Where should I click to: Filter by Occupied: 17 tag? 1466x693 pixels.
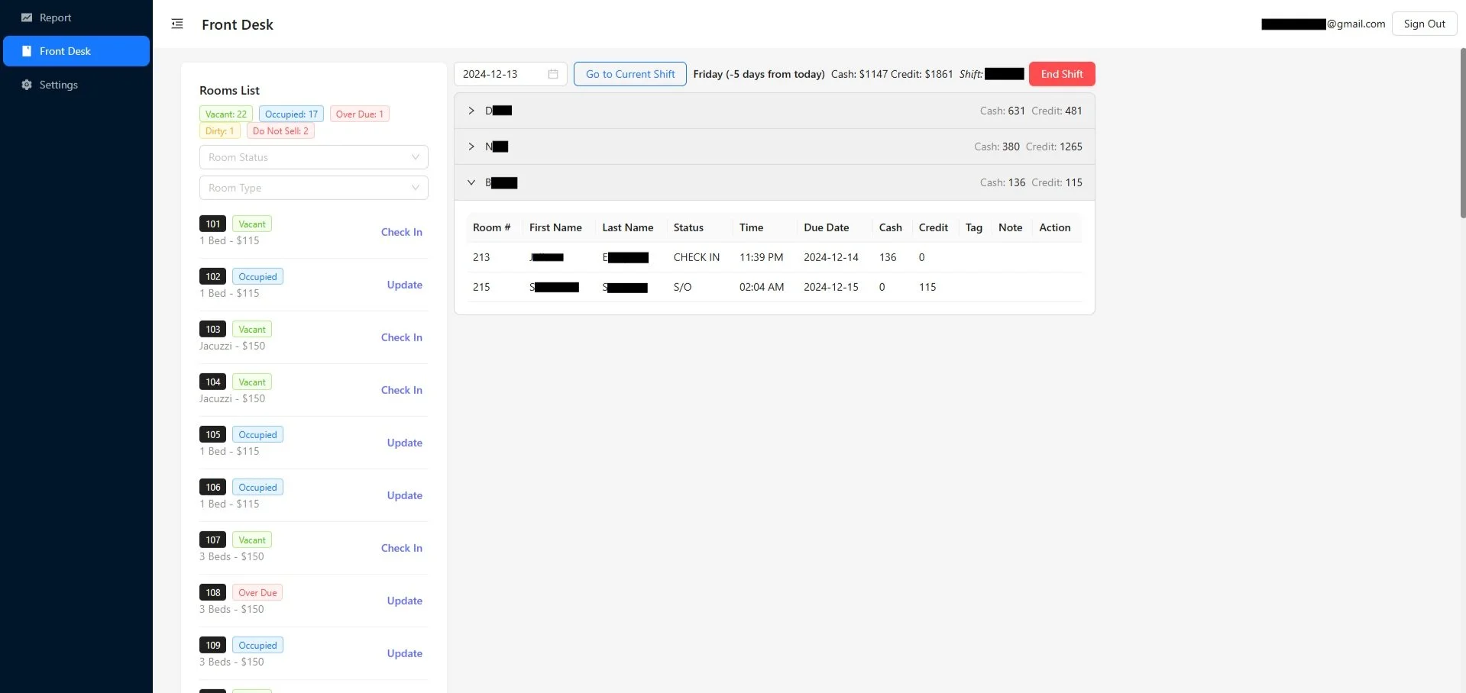pos(291,114)
